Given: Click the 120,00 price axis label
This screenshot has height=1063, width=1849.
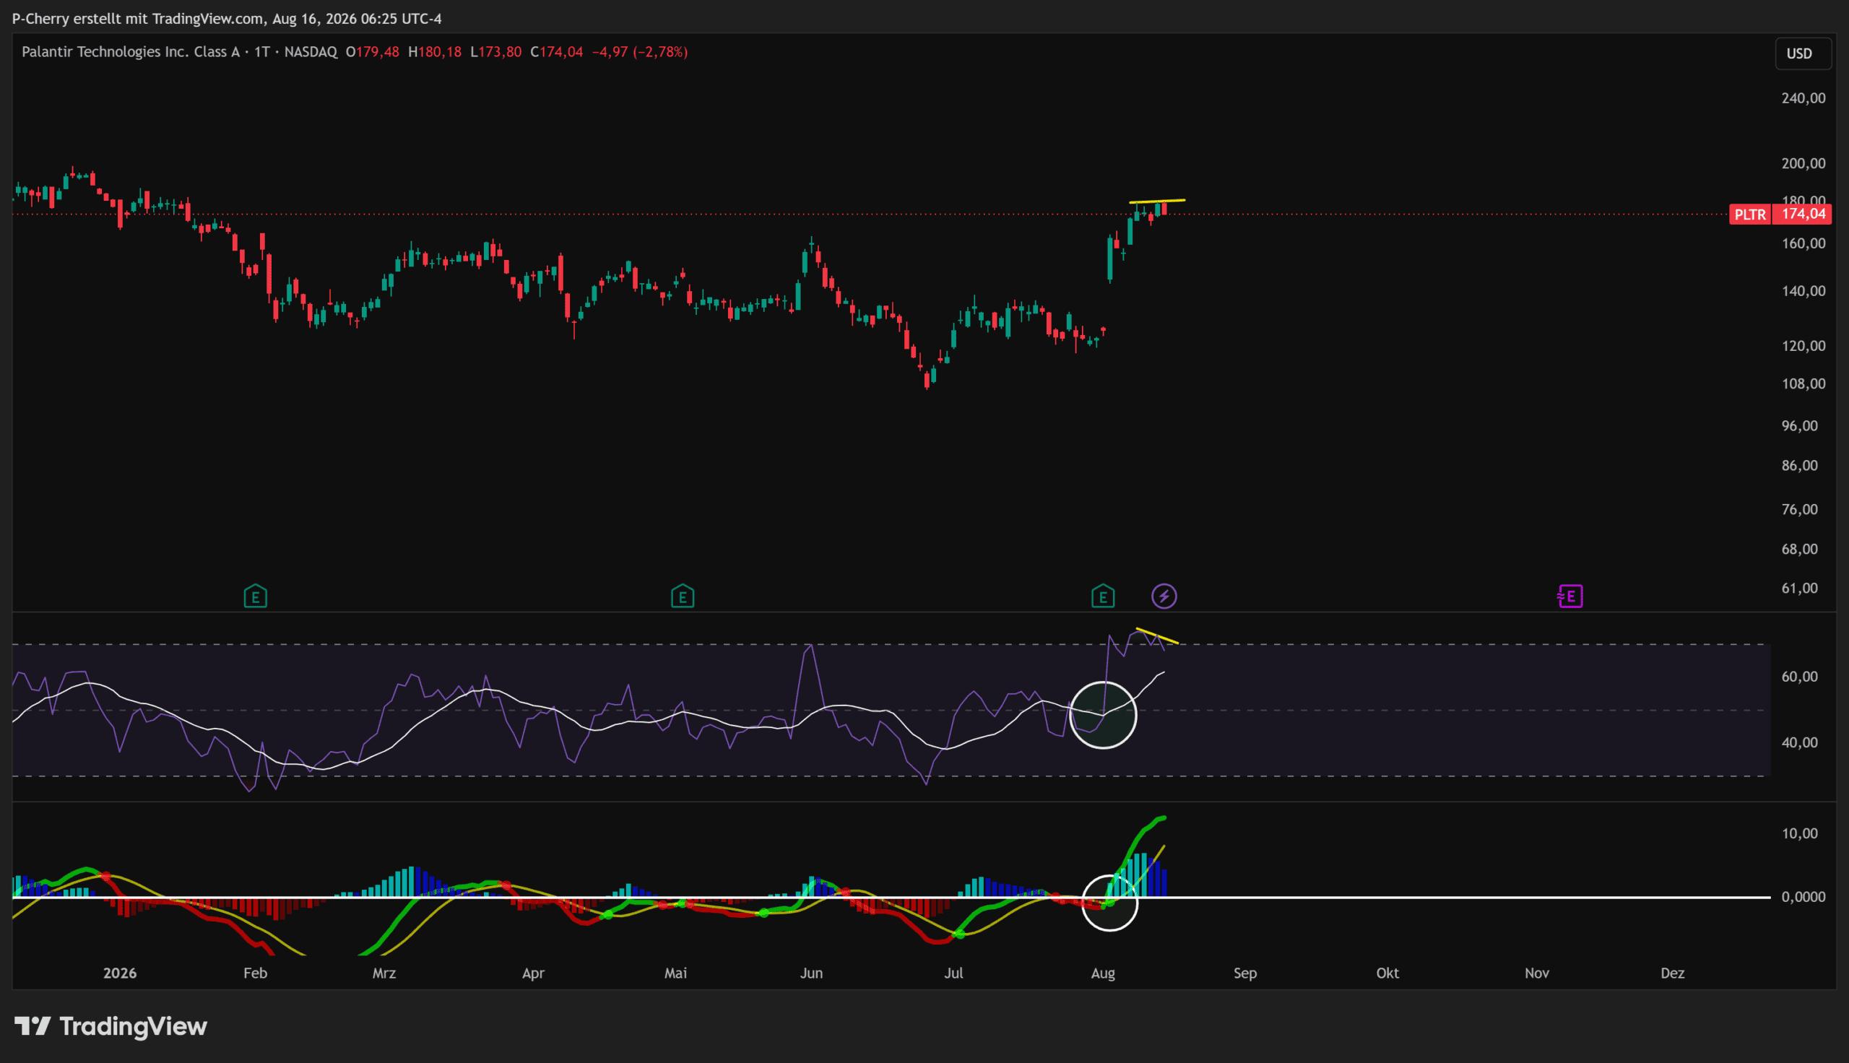Looking at the screenshot, I should 1803,345.
